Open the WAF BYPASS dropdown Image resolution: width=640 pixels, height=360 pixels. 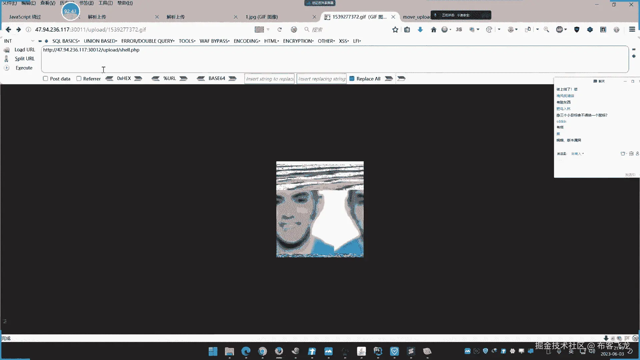tap(214, 41)
